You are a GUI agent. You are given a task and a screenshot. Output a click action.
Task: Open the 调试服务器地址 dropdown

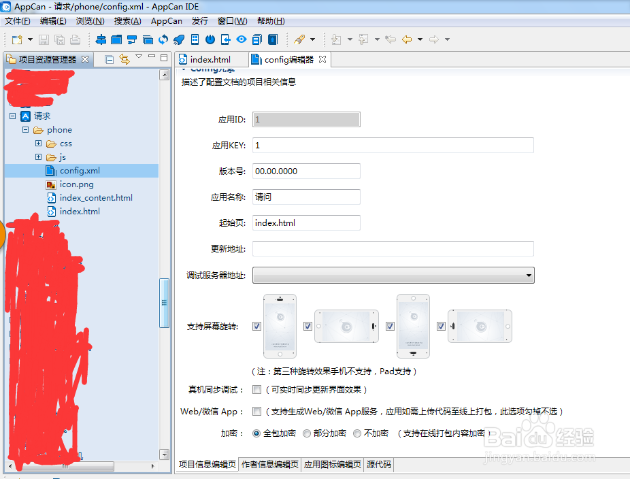coord(529,275)
